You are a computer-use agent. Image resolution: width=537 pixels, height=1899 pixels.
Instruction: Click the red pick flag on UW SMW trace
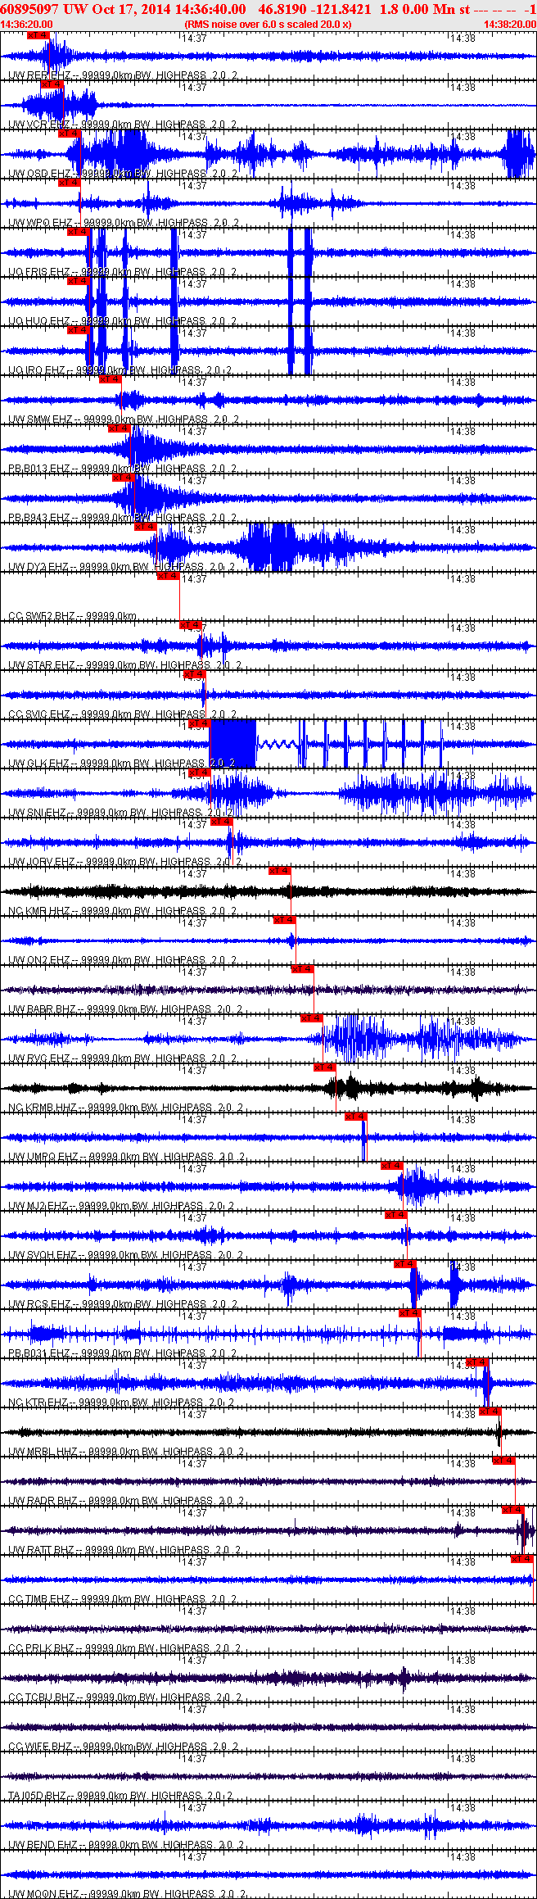[111, 379]
